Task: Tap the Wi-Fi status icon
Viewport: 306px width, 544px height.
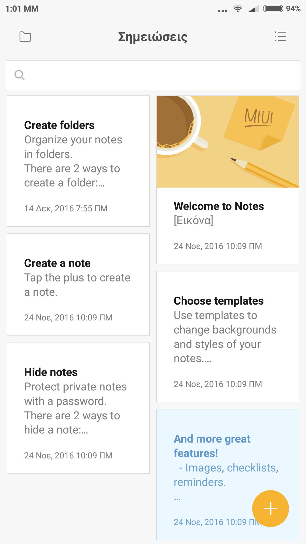Action: pyautogui.click(x=237, y=9)
